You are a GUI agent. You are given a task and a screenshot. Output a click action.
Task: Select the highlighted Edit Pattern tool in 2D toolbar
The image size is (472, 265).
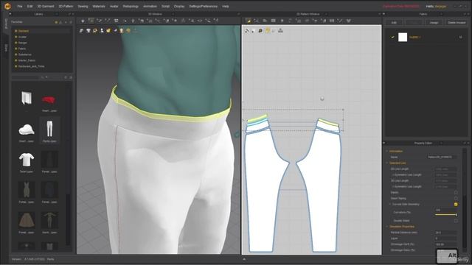249,21
